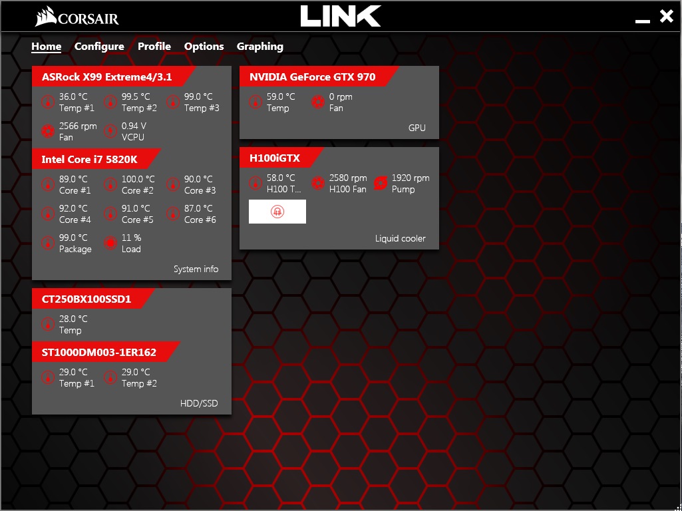Minimize the Corsair Link window
Screen dimensions: 682x511
click(643, 21)
